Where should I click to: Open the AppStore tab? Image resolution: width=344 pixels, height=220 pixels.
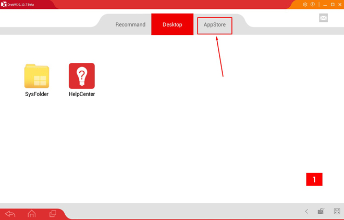[x=215, y=24]
